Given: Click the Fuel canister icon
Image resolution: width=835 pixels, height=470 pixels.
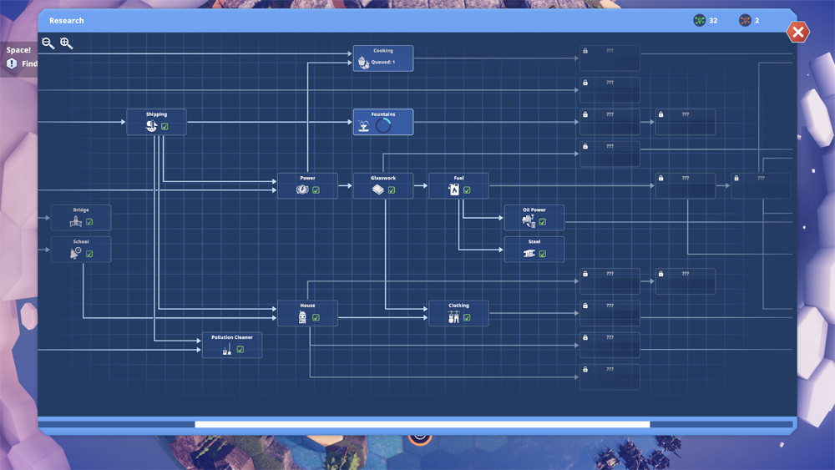Looking at the screenshot, I should 453,190.
